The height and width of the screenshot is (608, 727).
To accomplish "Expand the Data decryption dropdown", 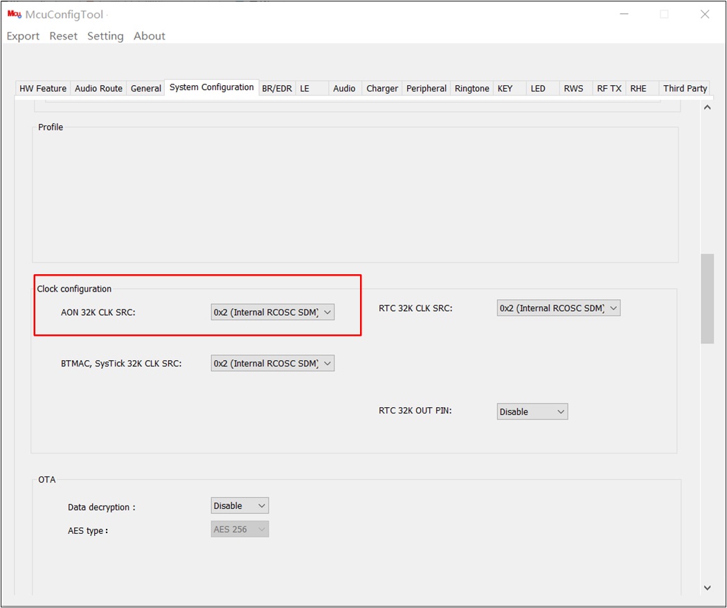I will [x=240, y=506].
